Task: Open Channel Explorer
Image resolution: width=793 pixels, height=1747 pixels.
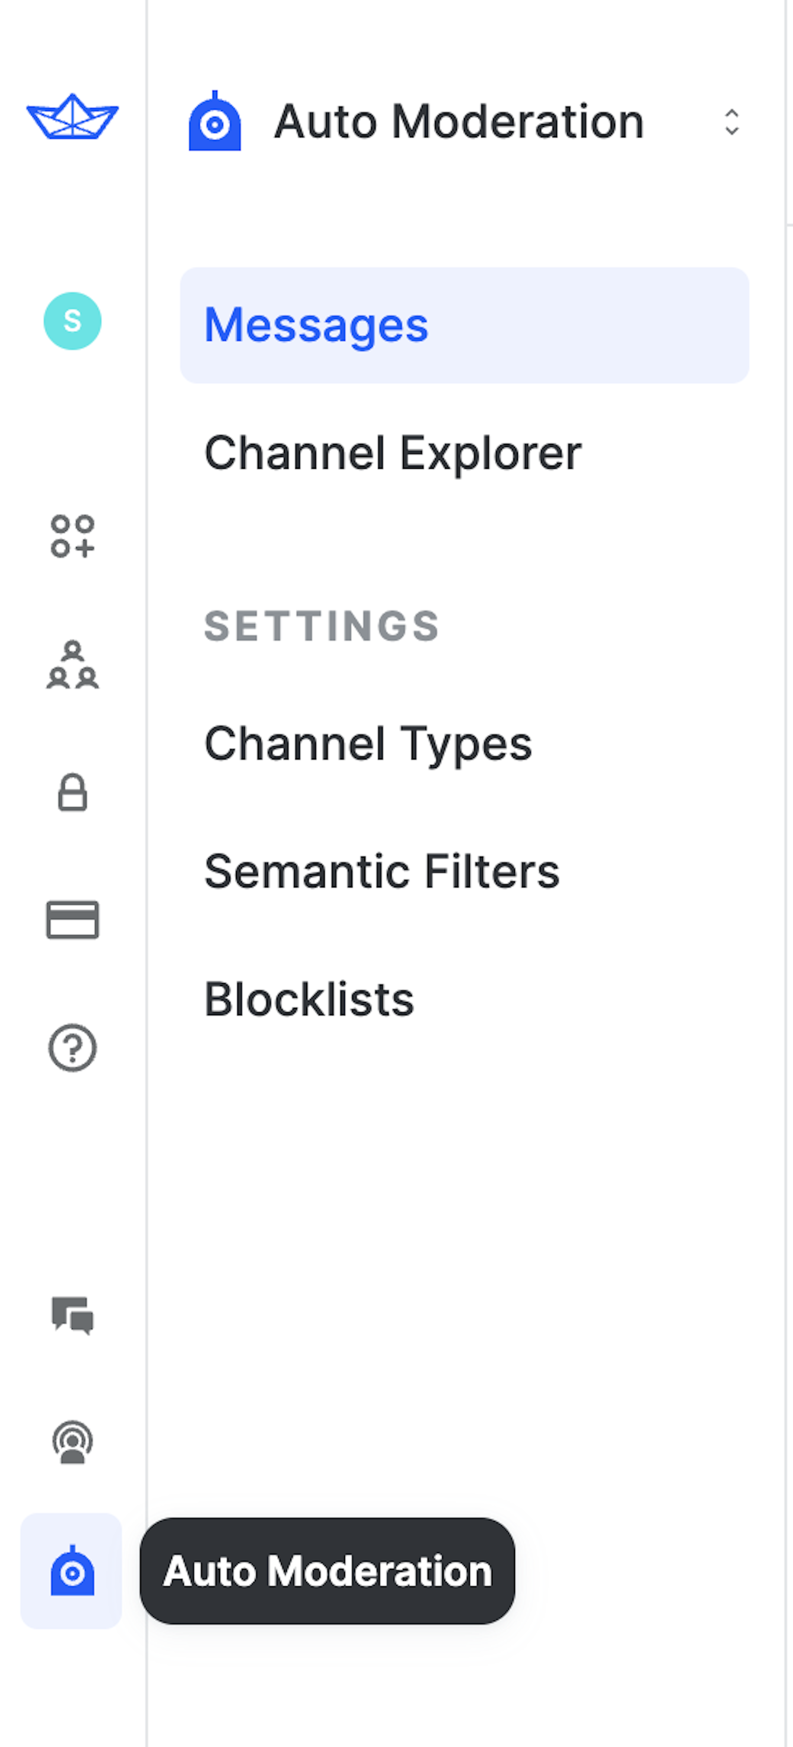Action: pyautogui.click(x=393, y=453)
